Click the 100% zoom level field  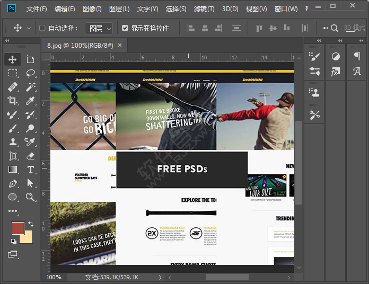click(54, 277)
